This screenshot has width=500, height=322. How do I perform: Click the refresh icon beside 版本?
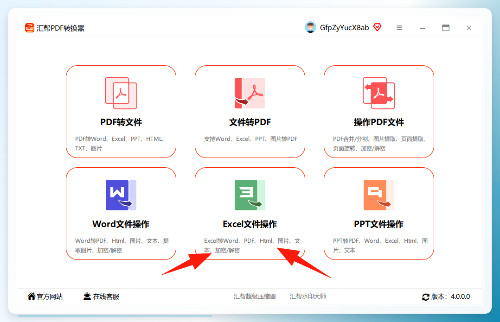[x=425, y=297]
